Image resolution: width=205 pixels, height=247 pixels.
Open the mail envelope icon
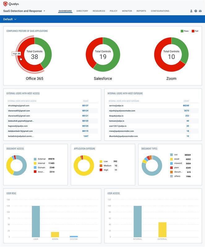tap(200, 11)
